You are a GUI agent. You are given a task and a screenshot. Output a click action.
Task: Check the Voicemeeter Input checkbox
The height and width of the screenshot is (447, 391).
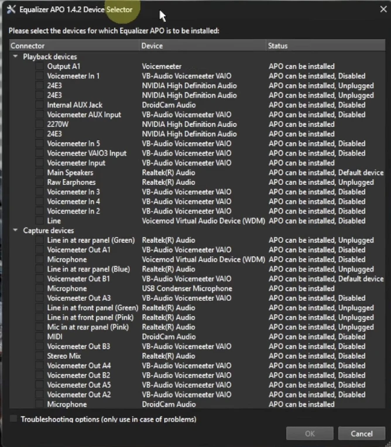39,163
